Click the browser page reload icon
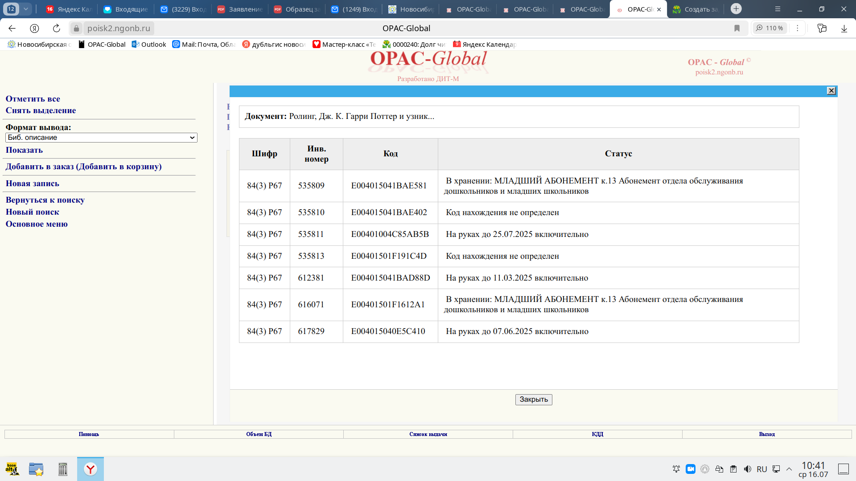Viewport: 856px width, 481px height. pyautogui.click(x=56, y=28)
